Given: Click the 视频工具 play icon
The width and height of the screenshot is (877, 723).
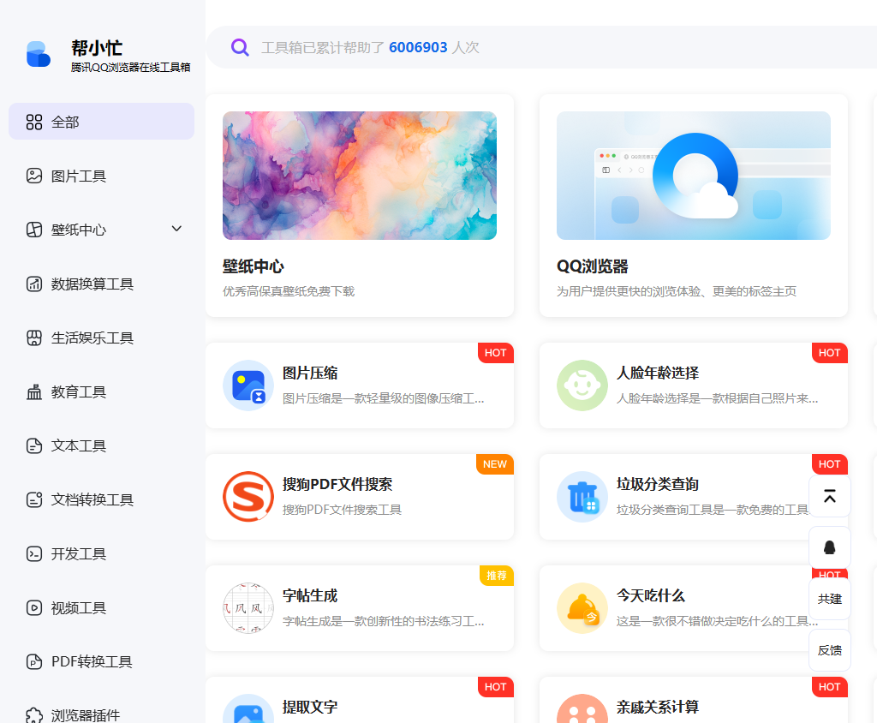Looking at the screenshot, I should pos(34,607).
